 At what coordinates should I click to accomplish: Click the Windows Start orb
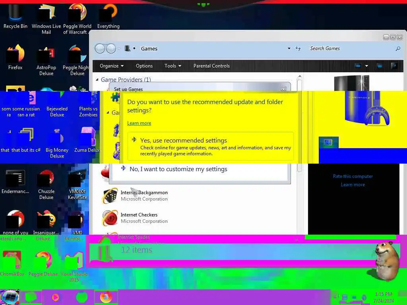10,297
